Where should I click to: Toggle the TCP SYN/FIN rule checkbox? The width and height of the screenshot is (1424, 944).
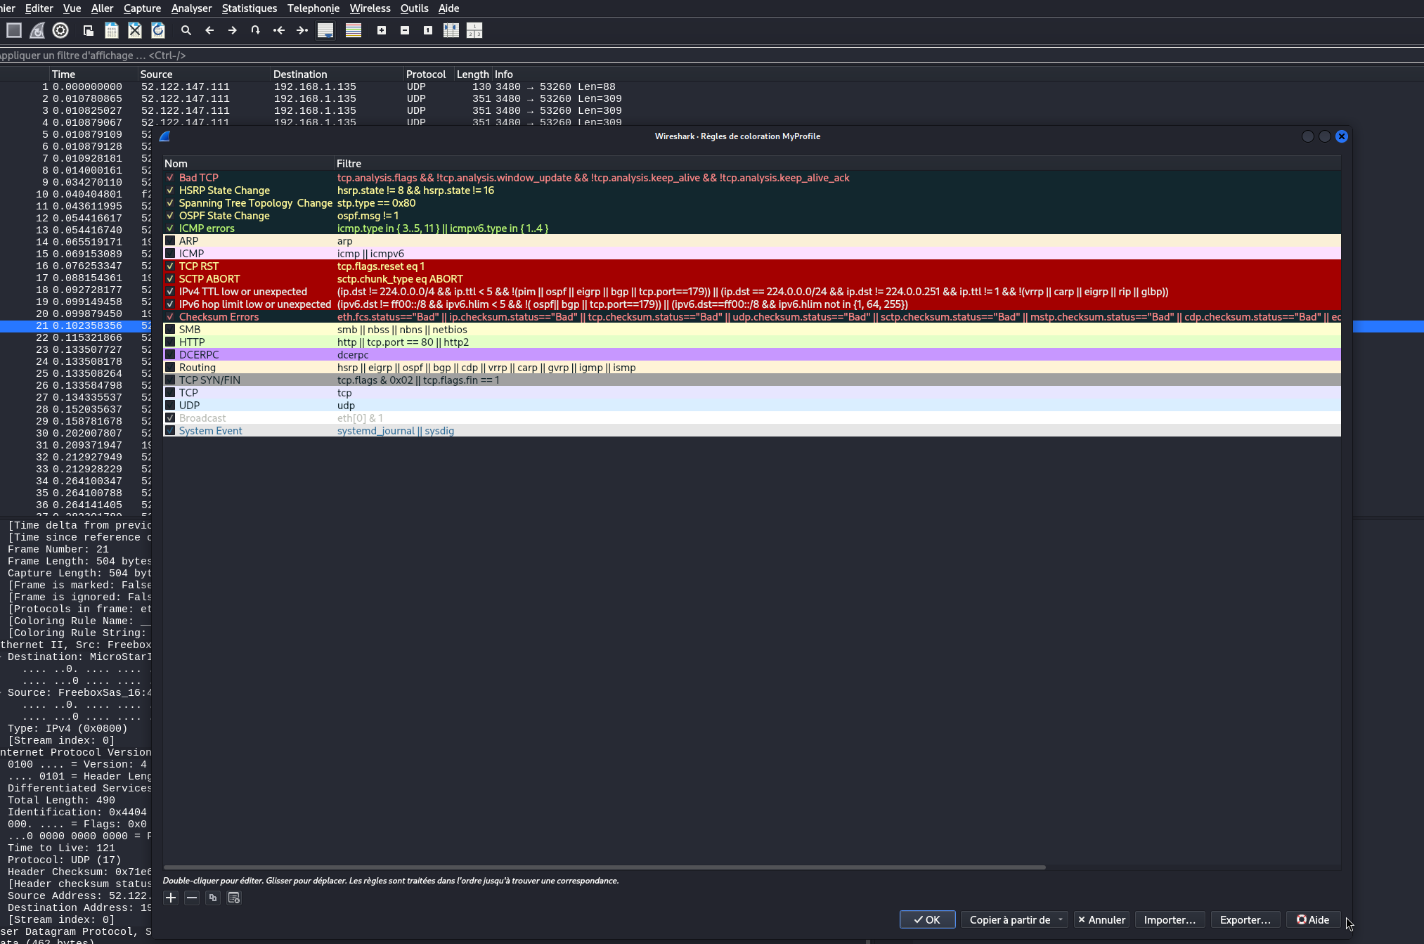pyautogui.click(x=170, y=380)
